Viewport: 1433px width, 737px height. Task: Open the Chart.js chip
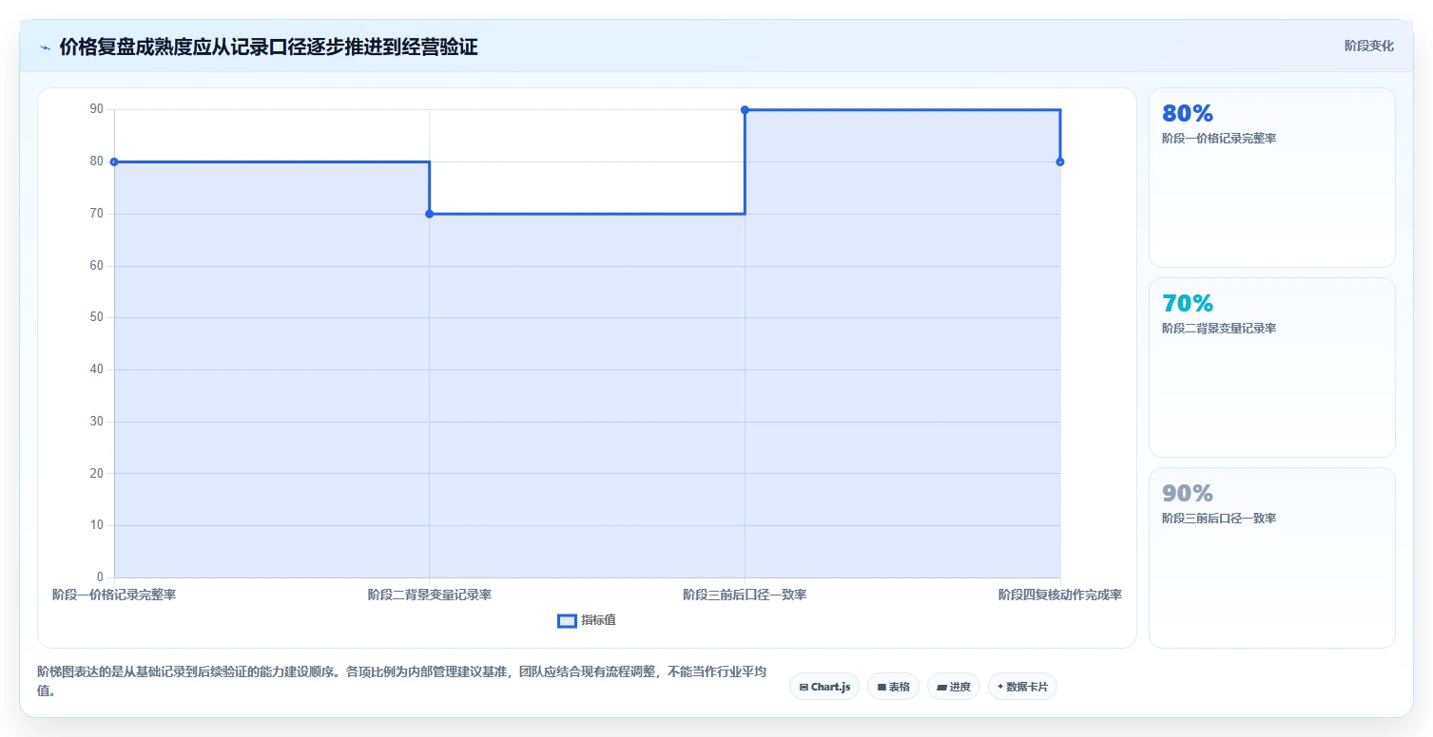[824, 686]
